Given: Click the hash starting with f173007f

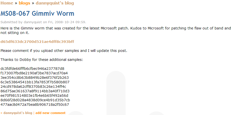Looking at the screenshot, I should pos(34,73).
